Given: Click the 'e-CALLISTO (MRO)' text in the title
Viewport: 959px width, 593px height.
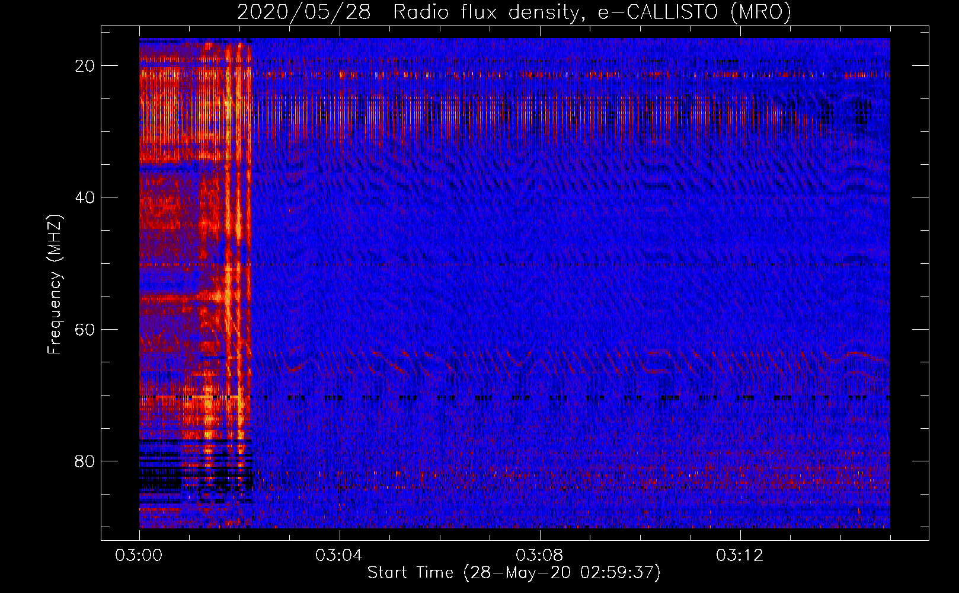Looking at the screenshot, I should coord(694,12).
